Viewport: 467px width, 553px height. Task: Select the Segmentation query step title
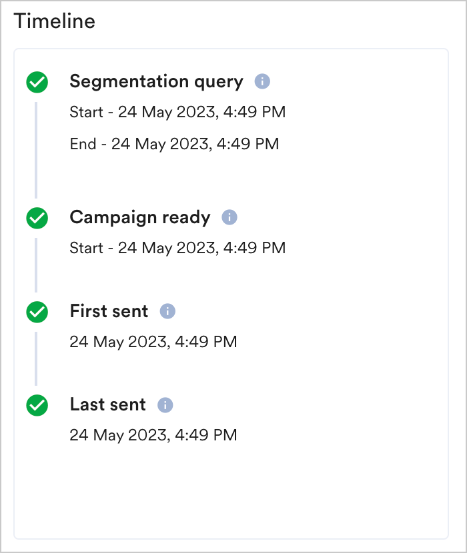point(156,82)
